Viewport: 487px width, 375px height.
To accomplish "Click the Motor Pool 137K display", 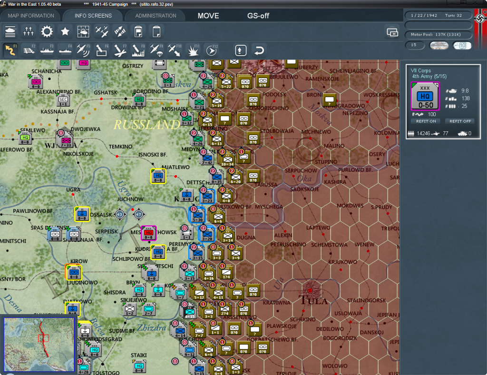I will click(438, 34).
